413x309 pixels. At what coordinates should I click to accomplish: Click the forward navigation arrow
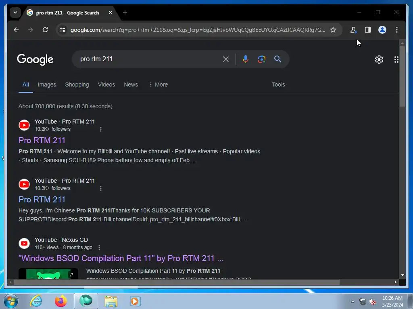point(31,30)
